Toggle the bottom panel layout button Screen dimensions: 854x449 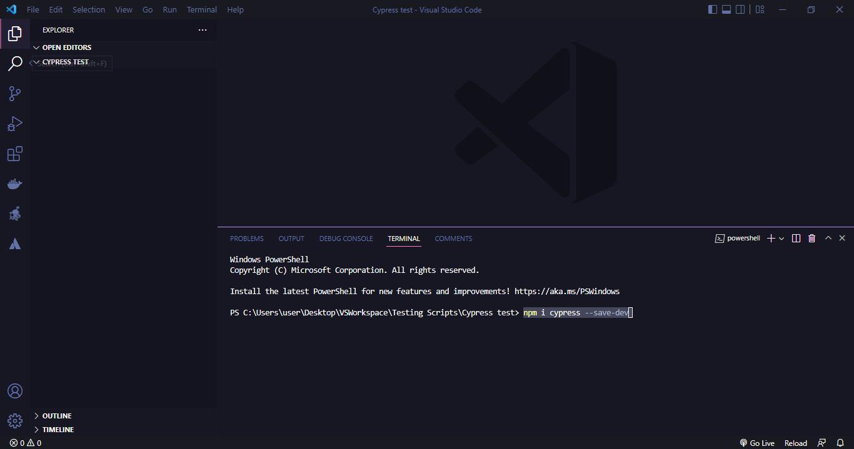coord(726,9)
